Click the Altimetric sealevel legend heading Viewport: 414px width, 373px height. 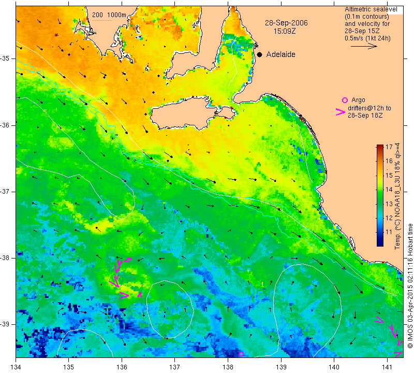[x=371, y=9]
